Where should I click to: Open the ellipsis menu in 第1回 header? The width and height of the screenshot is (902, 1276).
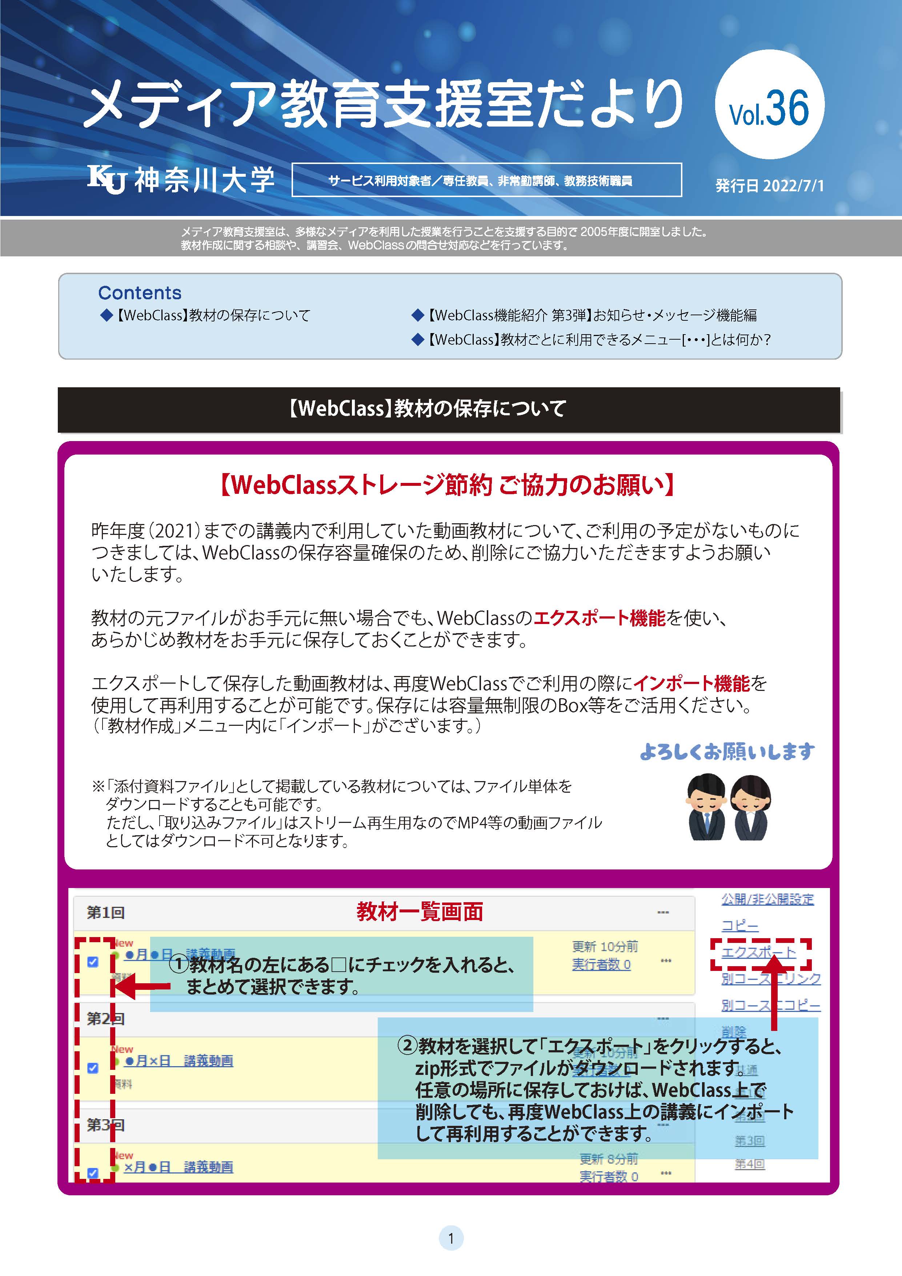(x=662, y=912)
